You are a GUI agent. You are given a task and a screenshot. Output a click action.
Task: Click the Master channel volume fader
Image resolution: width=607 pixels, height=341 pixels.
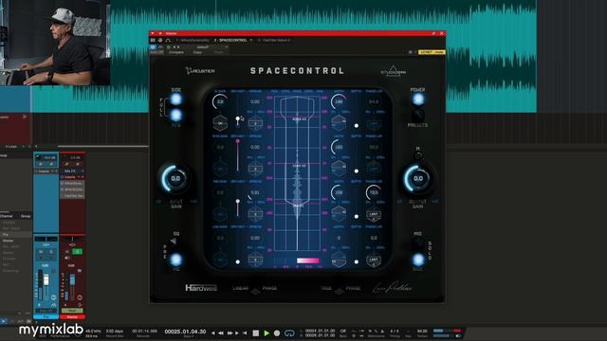click(x=72, y=280)
